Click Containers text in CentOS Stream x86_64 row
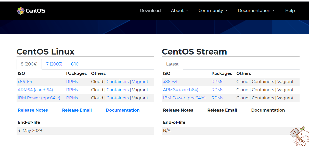Image resolution: width=309 pixels, height=146 pixels. pos(263,82)
